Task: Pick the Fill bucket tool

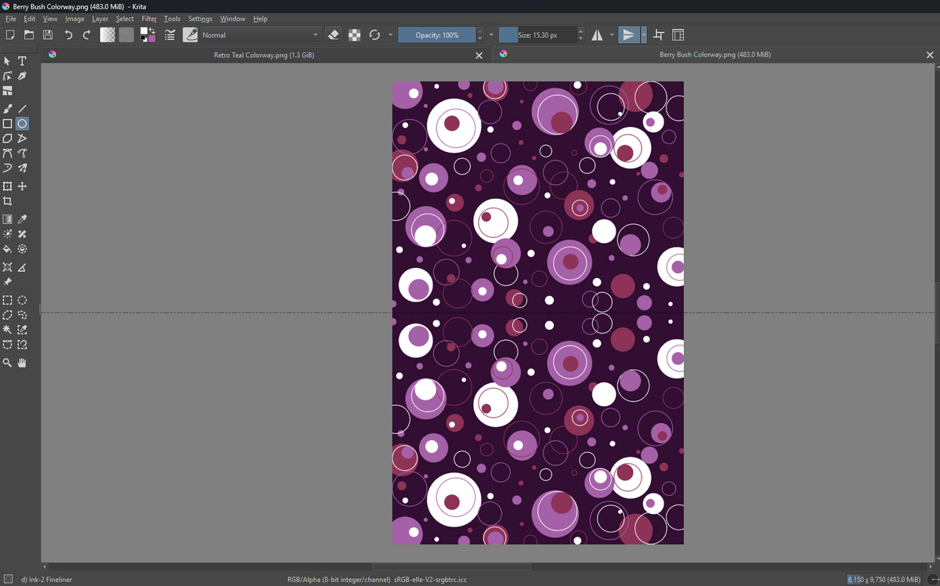Action: tap(7, 249)
